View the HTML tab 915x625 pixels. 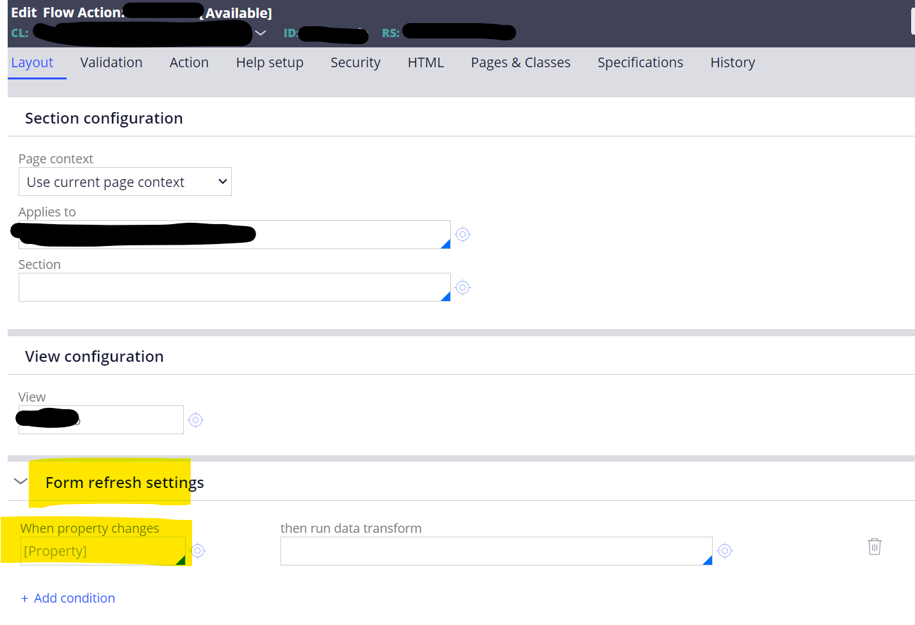point(425,62)
